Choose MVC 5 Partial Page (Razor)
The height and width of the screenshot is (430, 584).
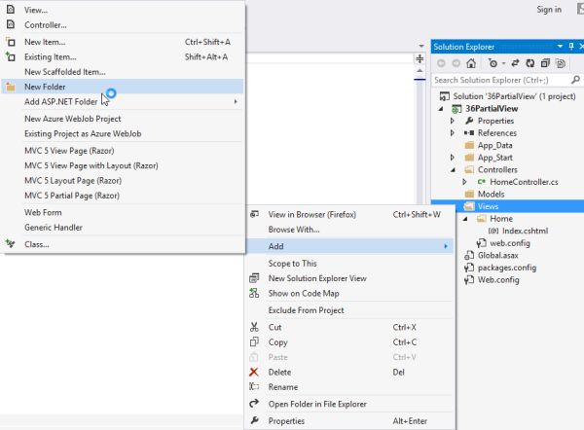[72, 196]
